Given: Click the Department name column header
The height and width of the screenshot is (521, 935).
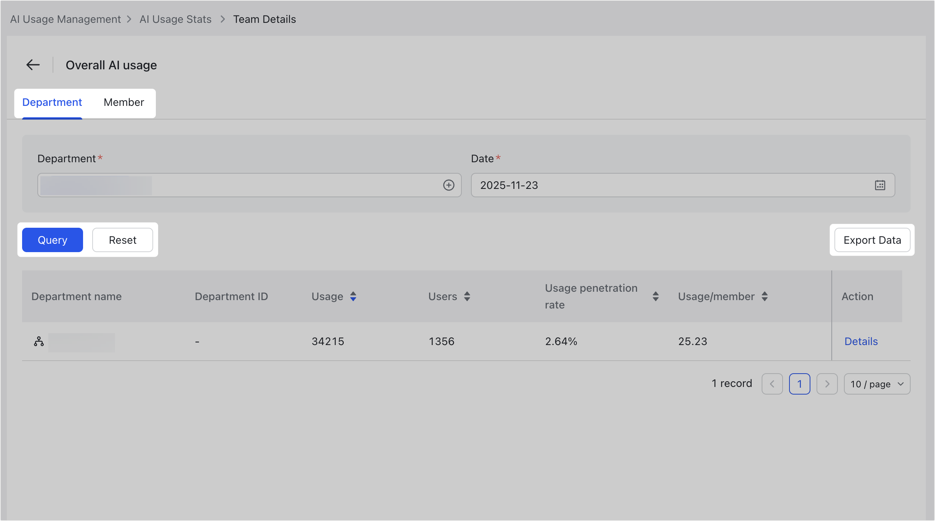Looking at the screenshot, I should click(x=77, y=296).
